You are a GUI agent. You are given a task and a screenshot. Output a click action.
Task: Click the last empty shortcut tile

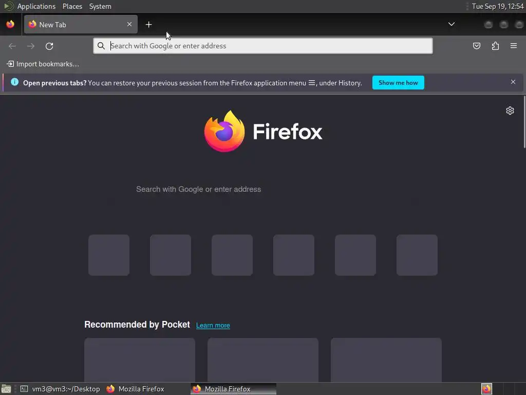tap(417, 255)
